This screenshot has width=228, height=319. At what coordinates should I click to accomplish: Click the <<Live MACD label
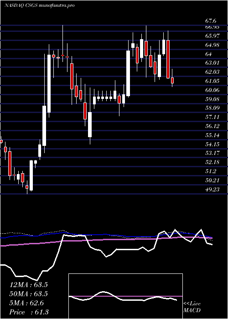(192, 307)
